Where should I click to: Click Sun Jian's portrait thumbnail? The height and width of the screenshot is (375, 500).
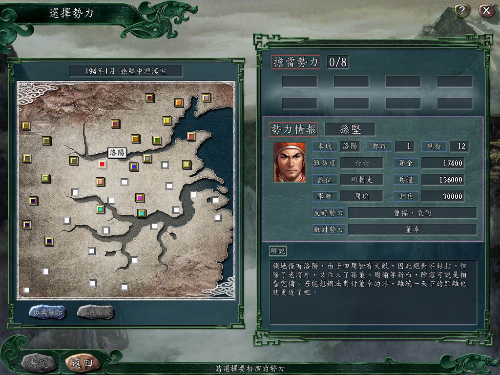[x=290, y=162]
